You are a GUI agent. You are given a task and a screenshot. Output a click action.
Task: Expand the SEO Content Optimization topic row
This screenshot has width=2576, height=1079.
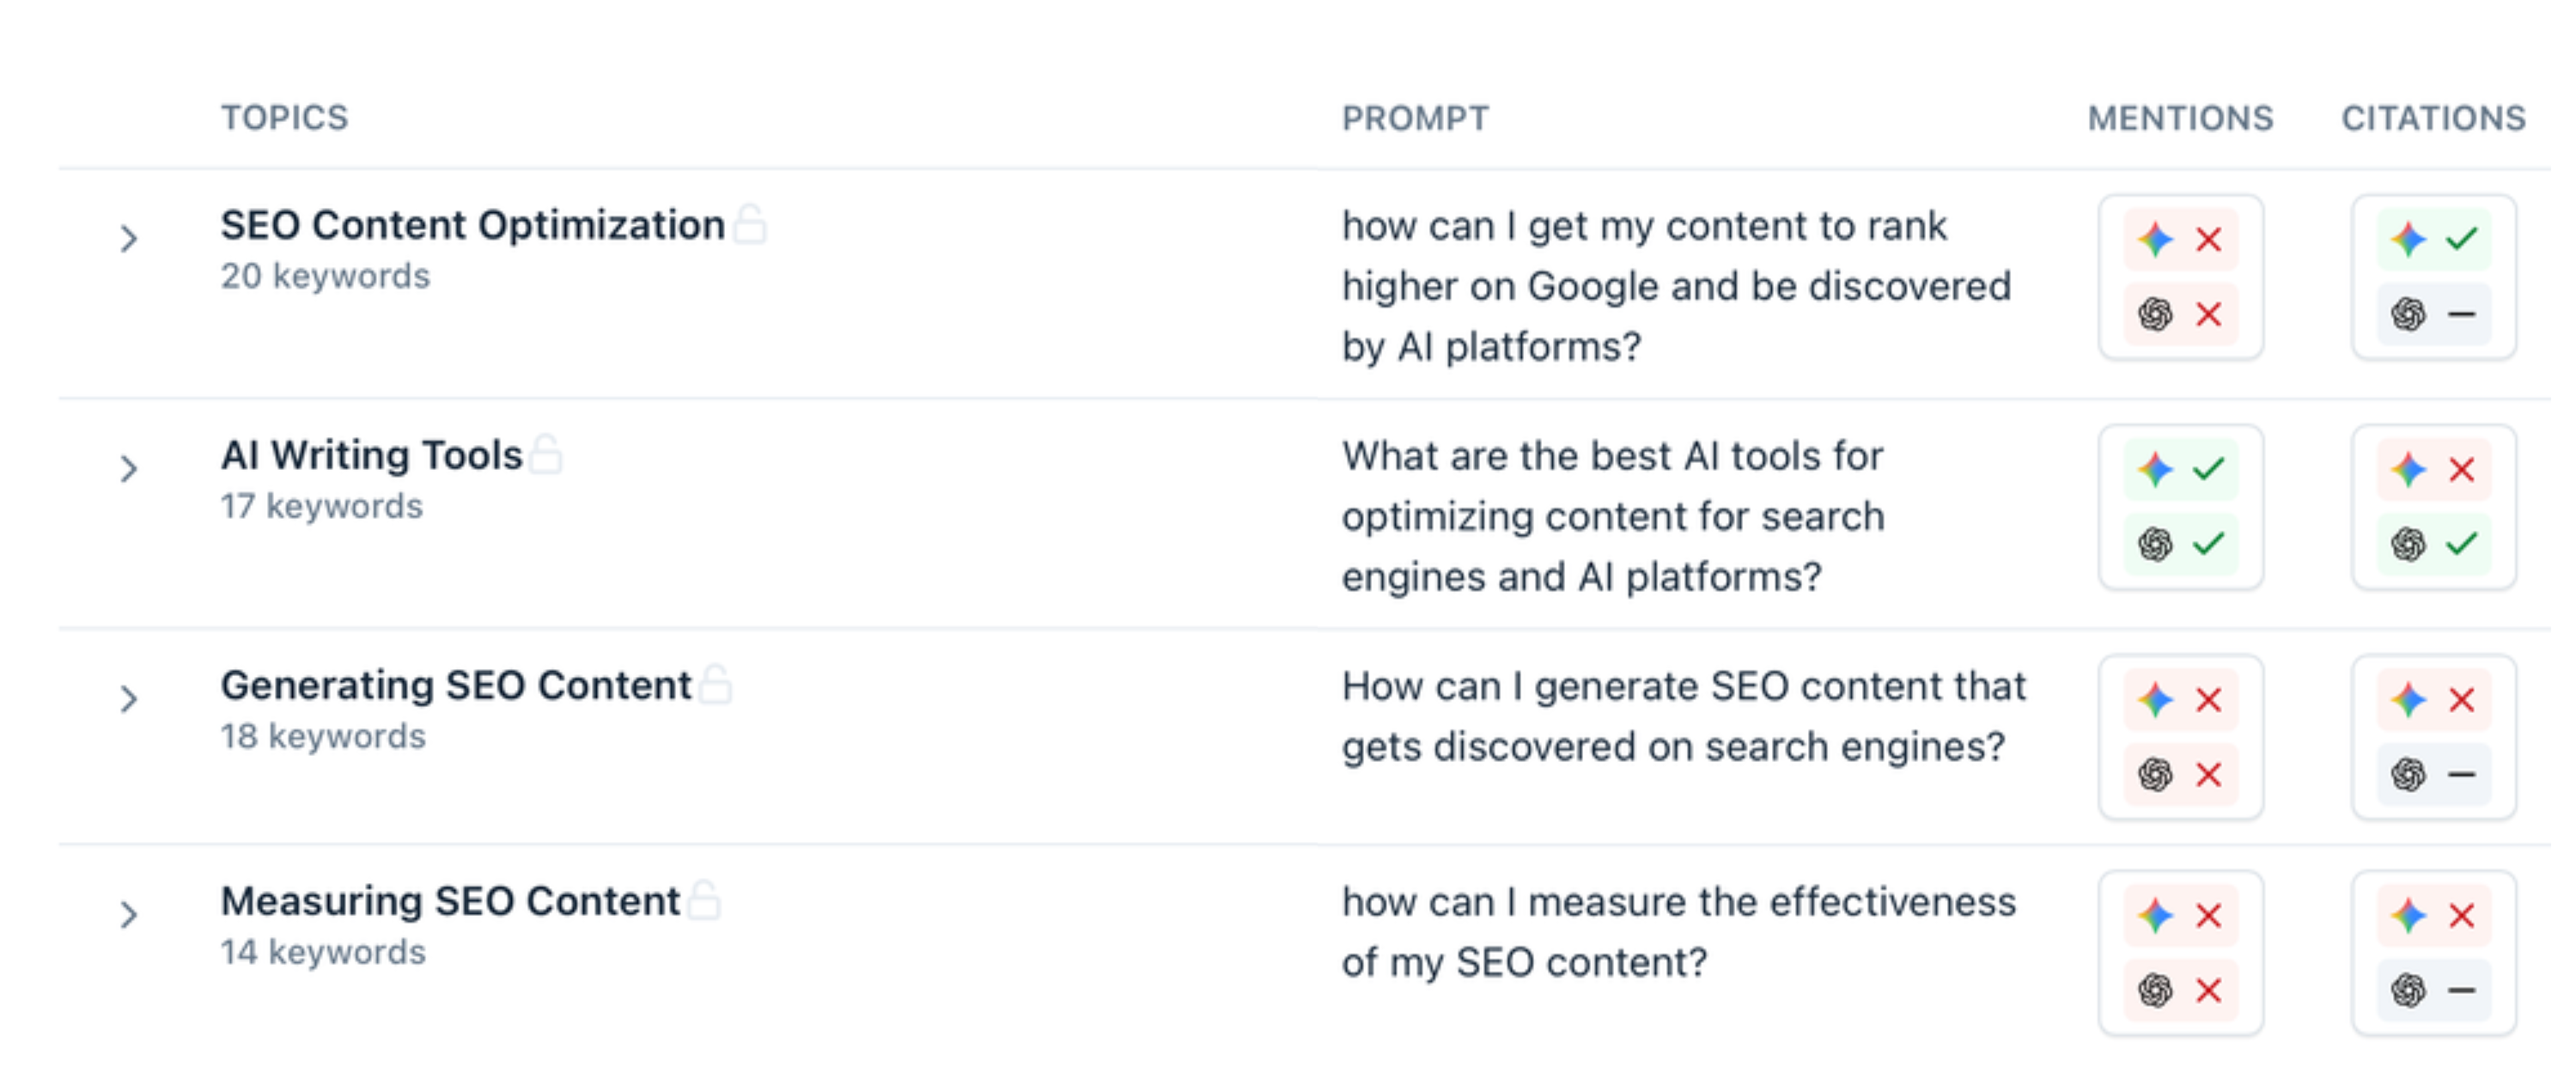[x=128, y=239]
